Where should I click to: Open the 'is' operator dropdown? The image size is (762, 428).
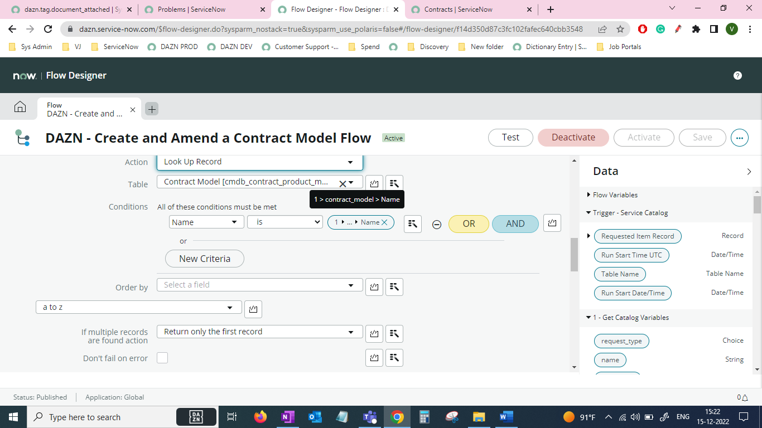click(x=285, y=222)
